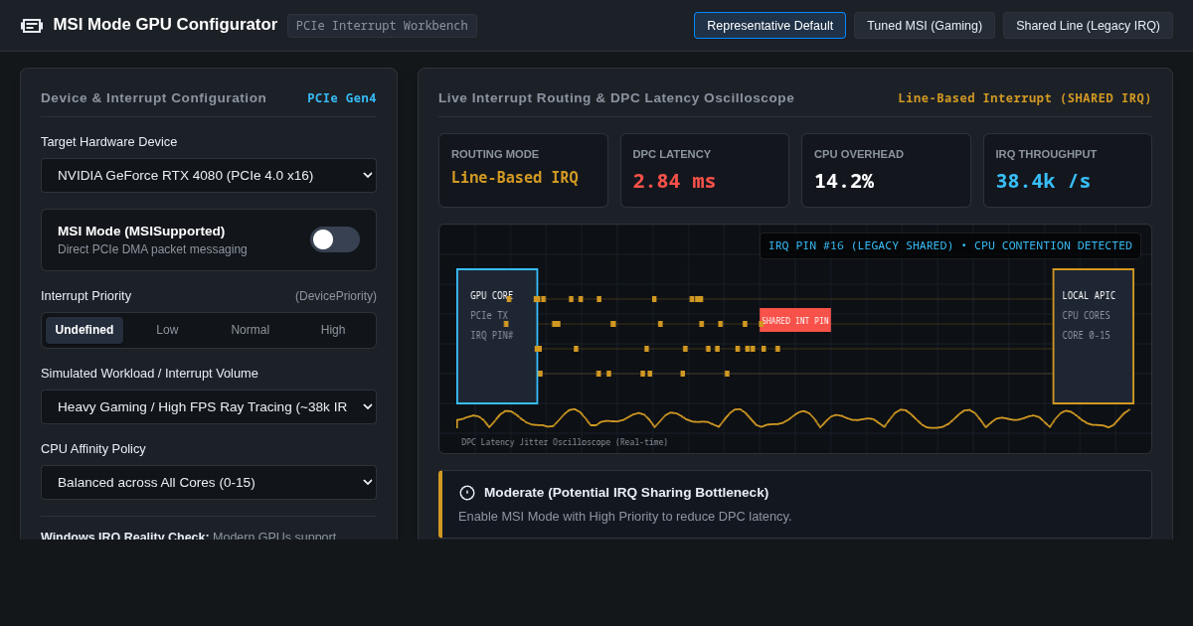Click Device & Interrupt Configuration header
The image size is (1193, 626).
(153, 98)
